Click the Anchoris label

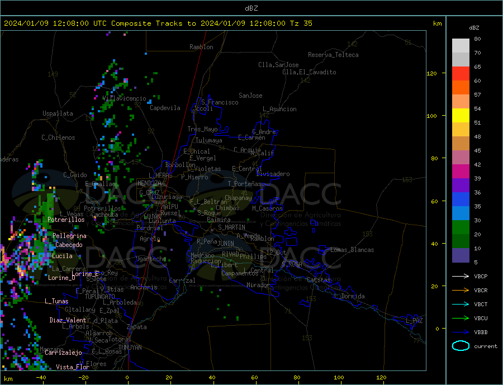[x=144, y=287]
